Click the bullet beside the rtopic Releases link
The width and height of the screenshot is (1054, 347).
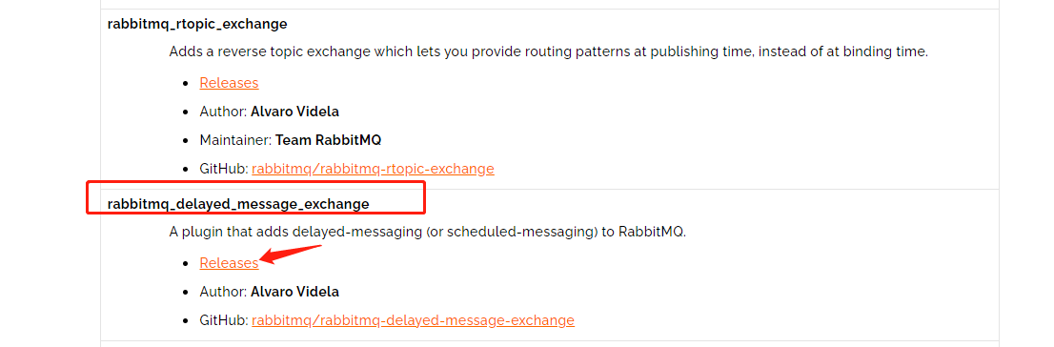coord(186,83)
